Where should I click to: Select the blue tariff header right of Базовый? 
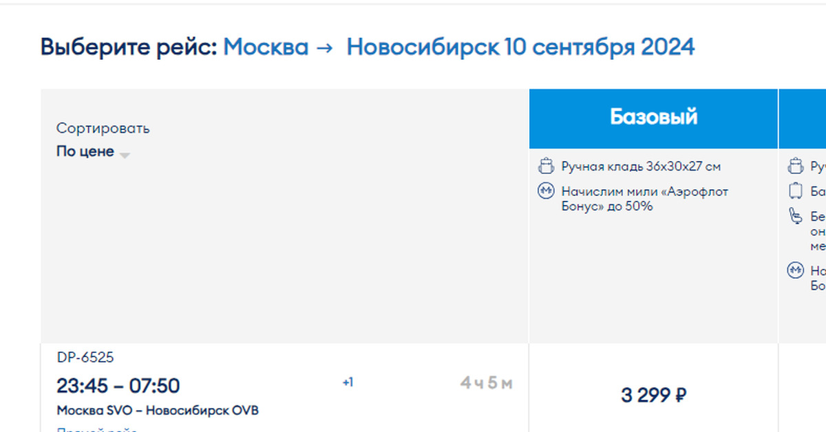coord(803,118)
